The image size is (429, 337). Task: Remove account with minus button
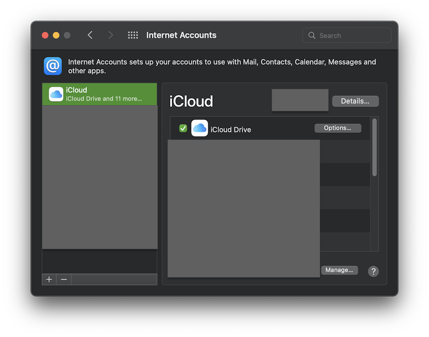coord(64,280)
